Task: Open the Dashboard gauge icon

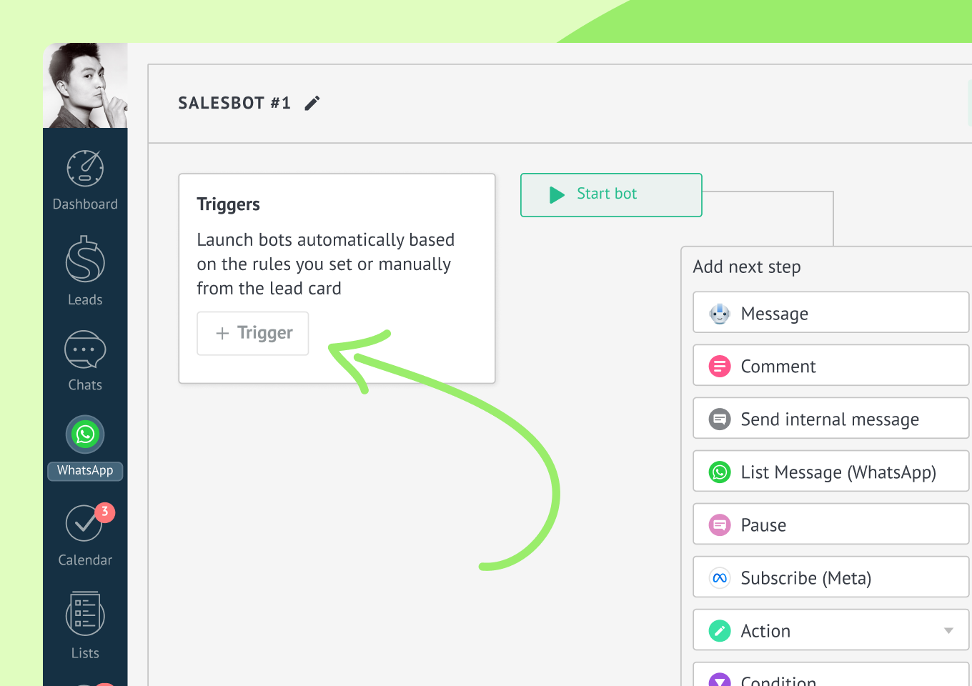Action: pyautogui.click(x=85, y=169)
